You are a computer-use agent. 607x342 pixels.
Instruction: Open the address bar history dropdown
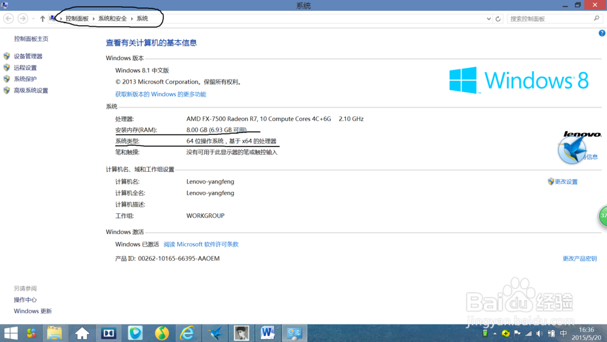489,19
